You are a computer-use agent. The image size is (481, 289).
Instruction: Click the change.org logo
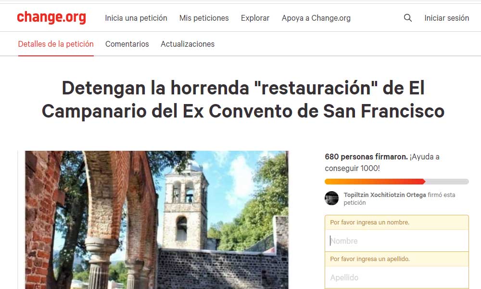pyautogui.click(x=51, y=17)
